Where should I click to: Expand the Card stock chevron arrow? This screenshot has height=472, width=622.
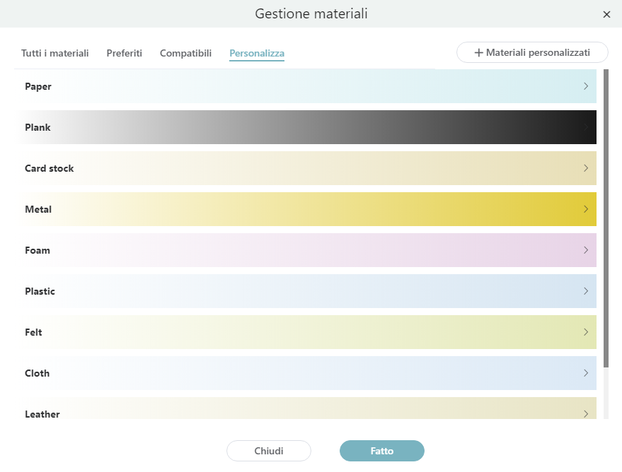[586, 168]
